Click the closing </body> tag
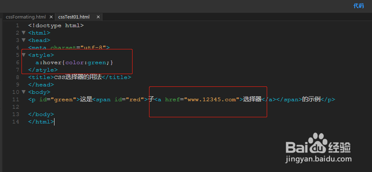 pos(41,114)
